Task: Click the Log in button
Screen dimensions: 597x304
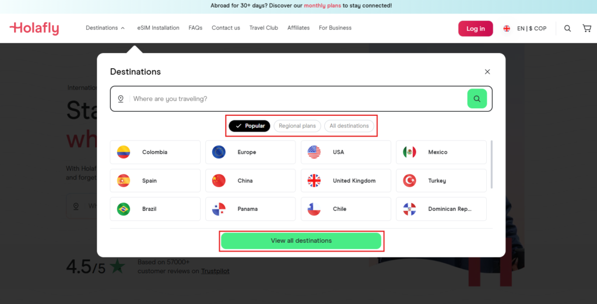Action: coord(476,29)
